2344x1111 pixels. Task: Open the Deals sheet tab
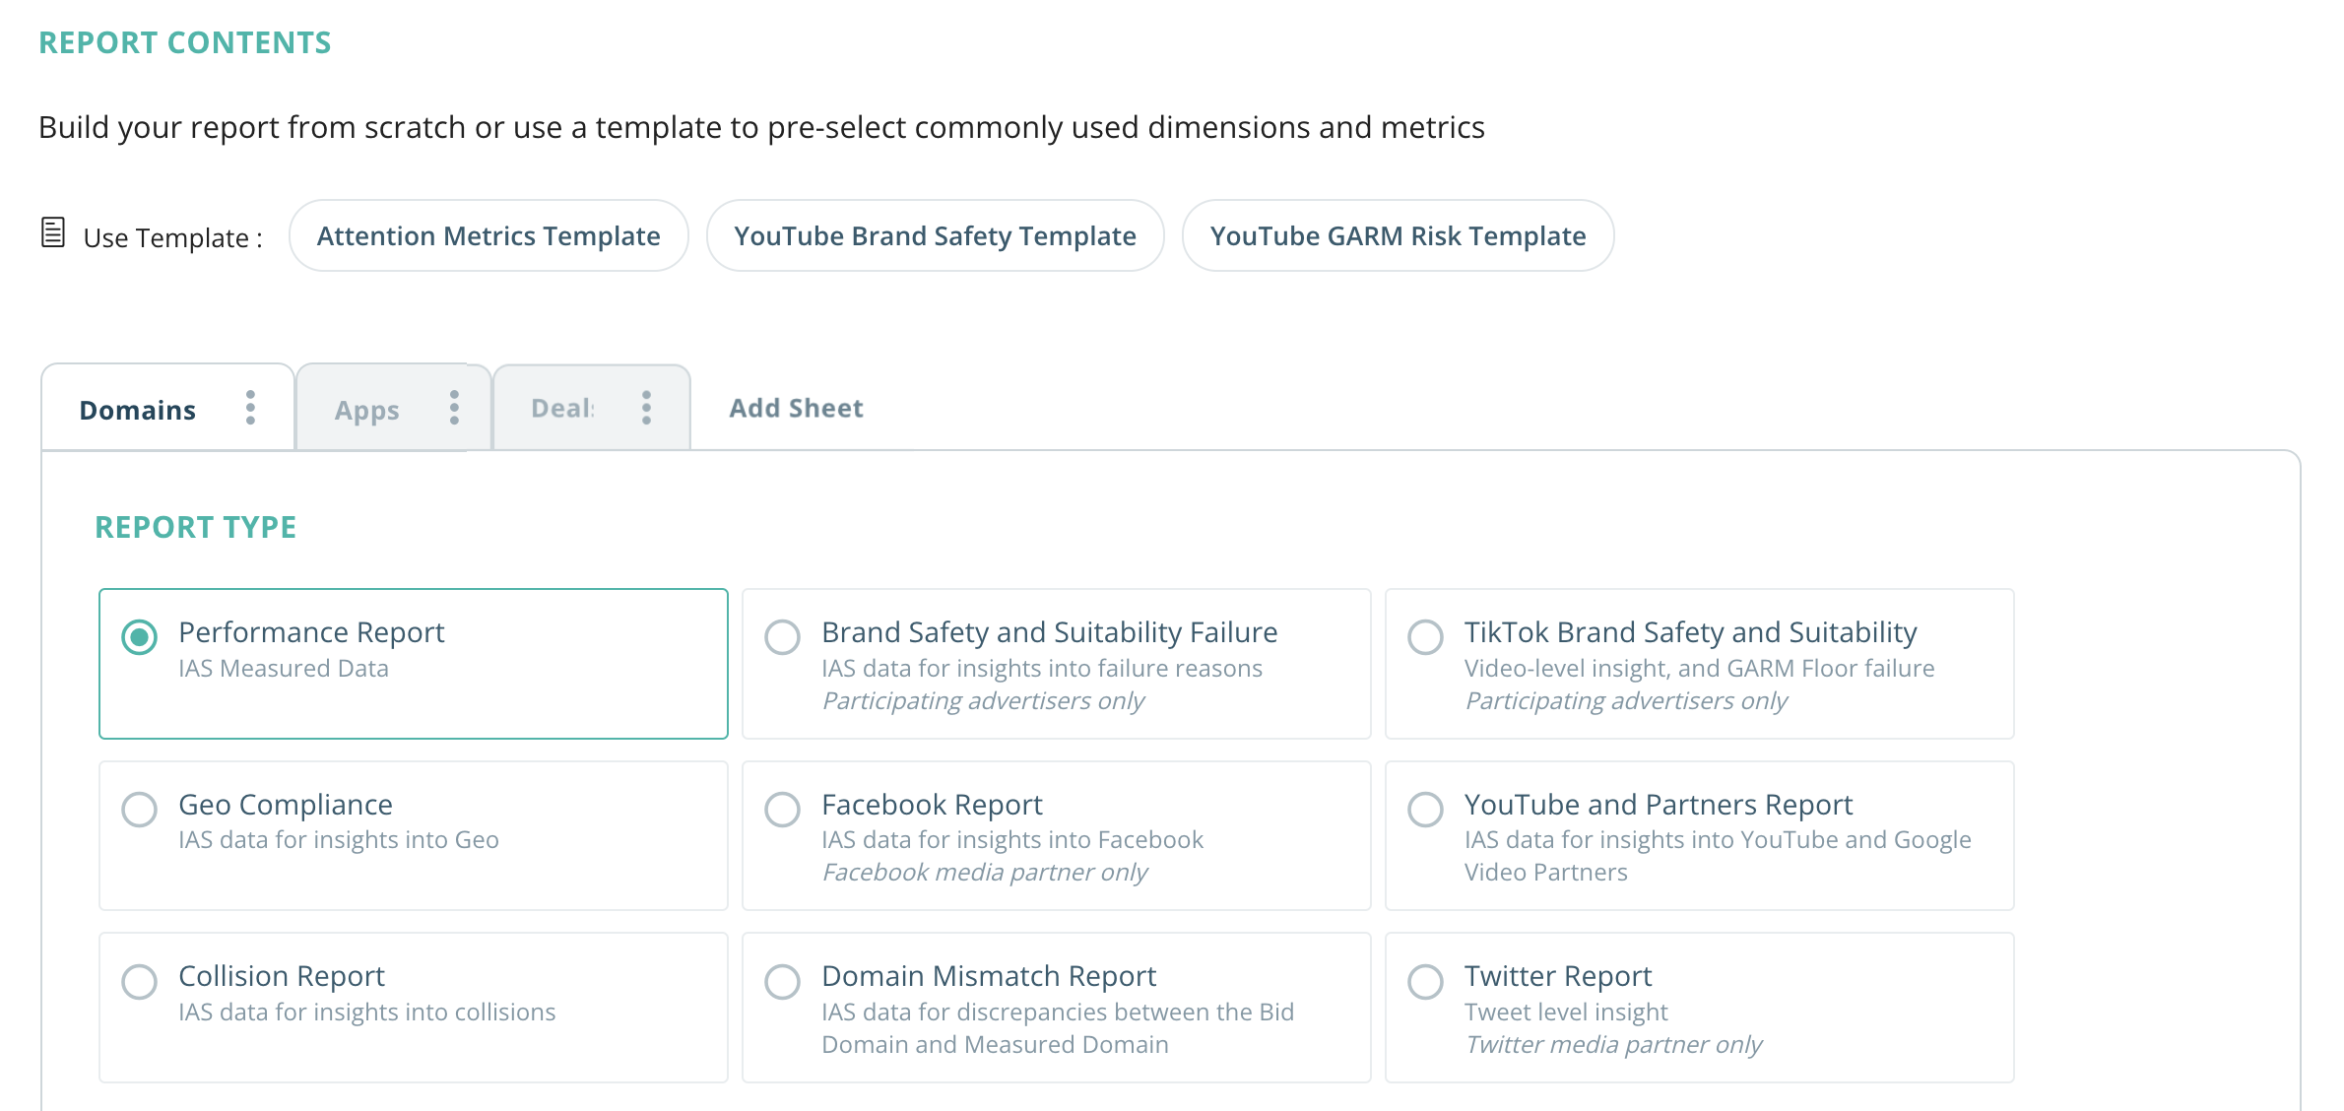(562, 408)
